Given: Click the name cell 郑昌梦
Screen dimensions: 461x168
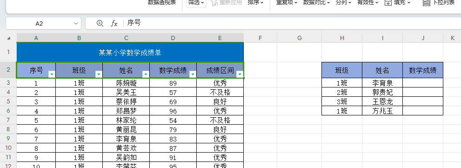Looking at the screenshot, I should [x=126, y=111].
